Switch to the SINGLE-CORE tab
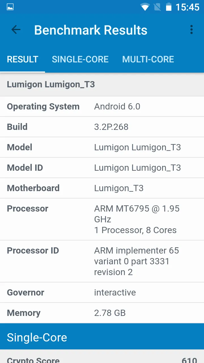The width and height of the screenshot is (204, 363). [x=80, y=59]
